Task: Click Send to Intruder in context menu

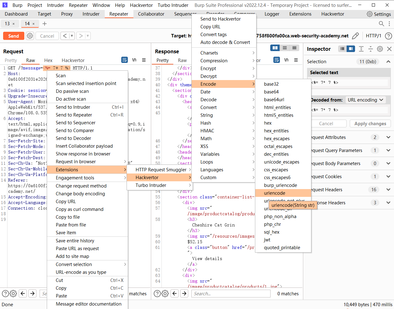Action: 87,107
